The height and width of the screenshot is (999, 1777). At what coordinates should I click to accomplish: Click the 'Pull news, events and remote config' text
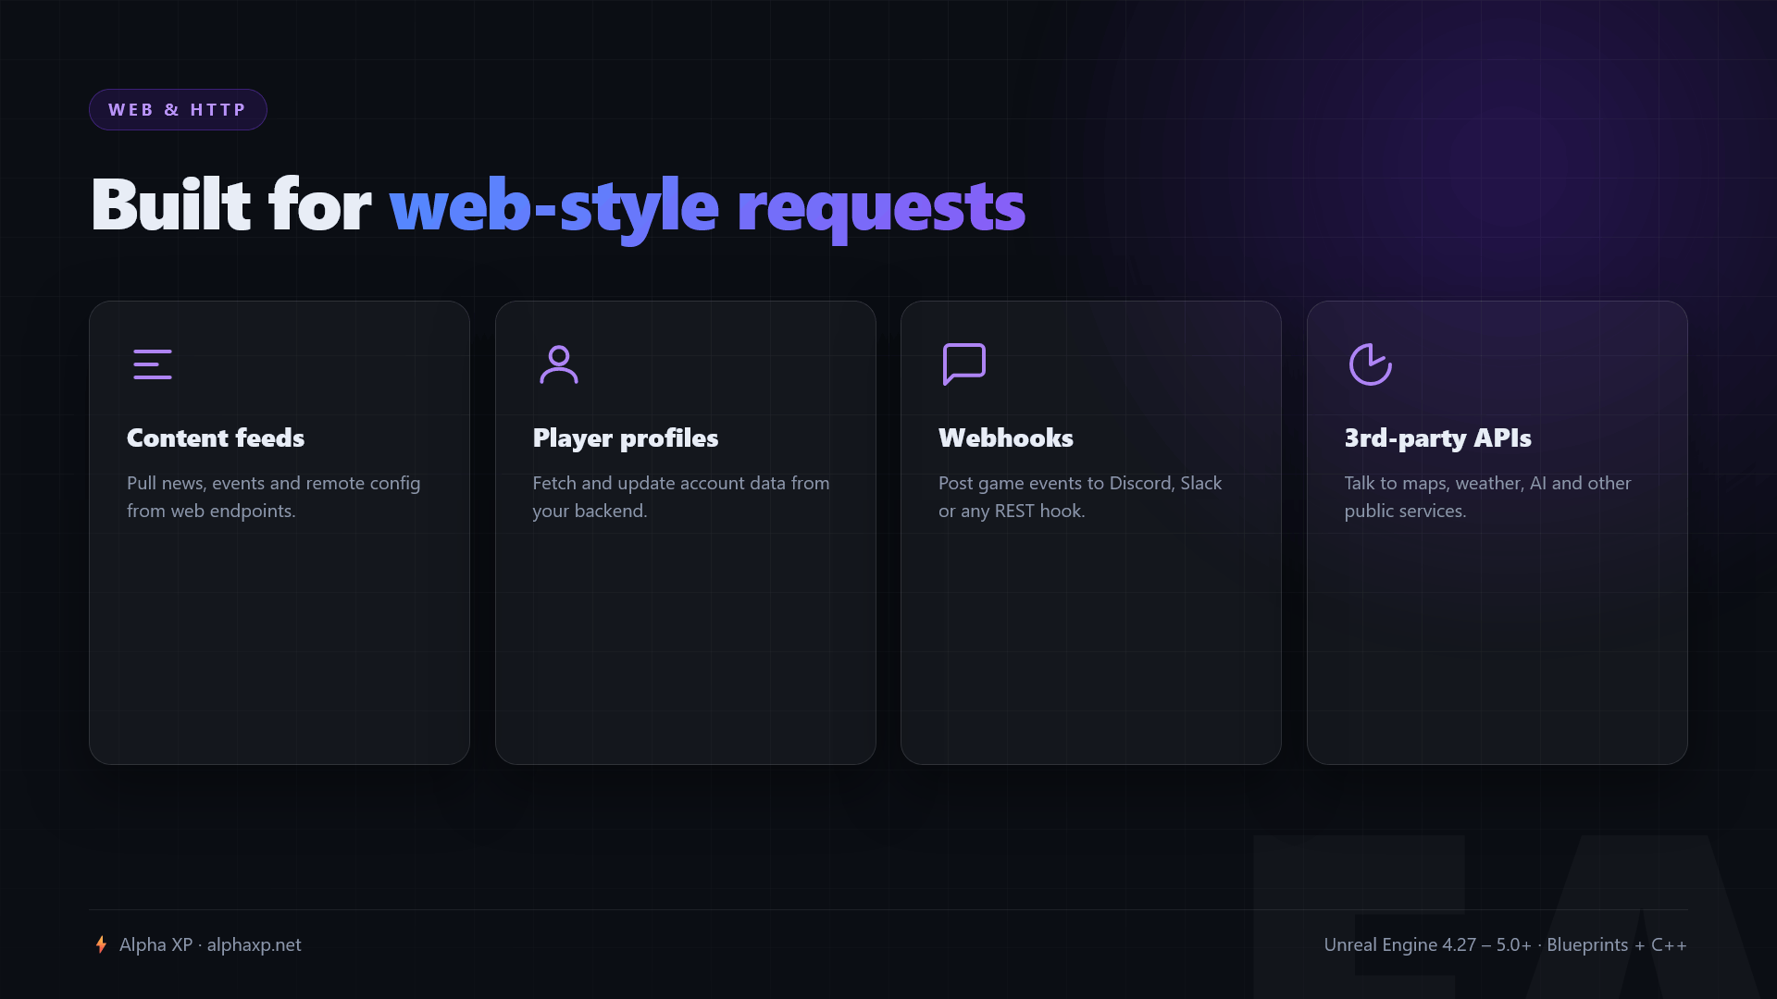[274, 483]
